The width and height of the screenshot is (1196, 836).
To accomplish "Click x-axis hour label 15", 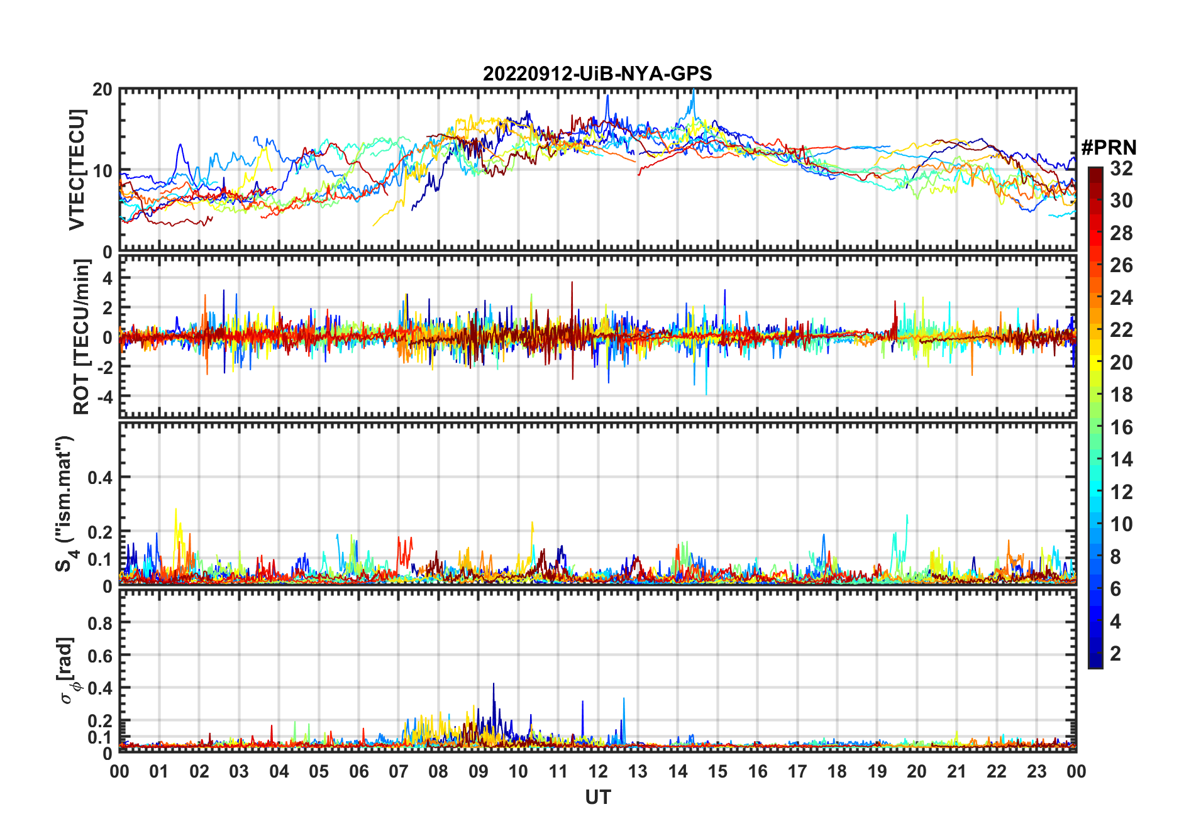I will [717, 771].
